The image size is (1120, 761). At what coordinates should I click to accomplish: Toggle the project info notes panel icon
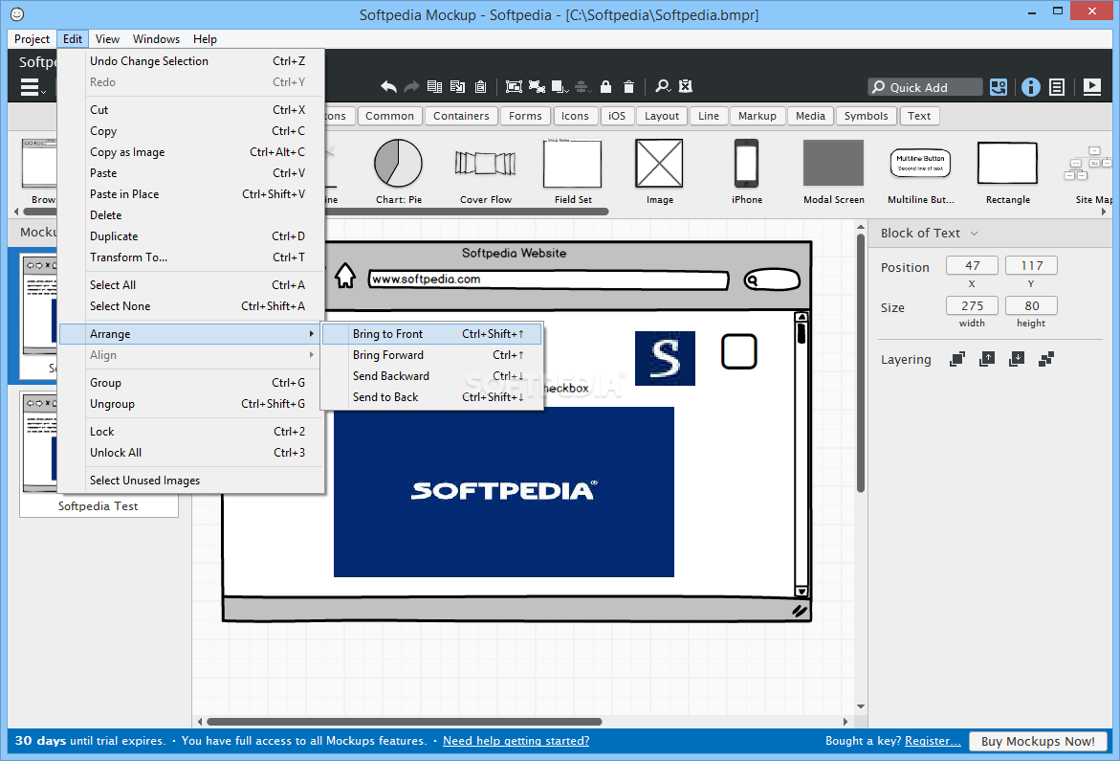(x=1057, y=86)
